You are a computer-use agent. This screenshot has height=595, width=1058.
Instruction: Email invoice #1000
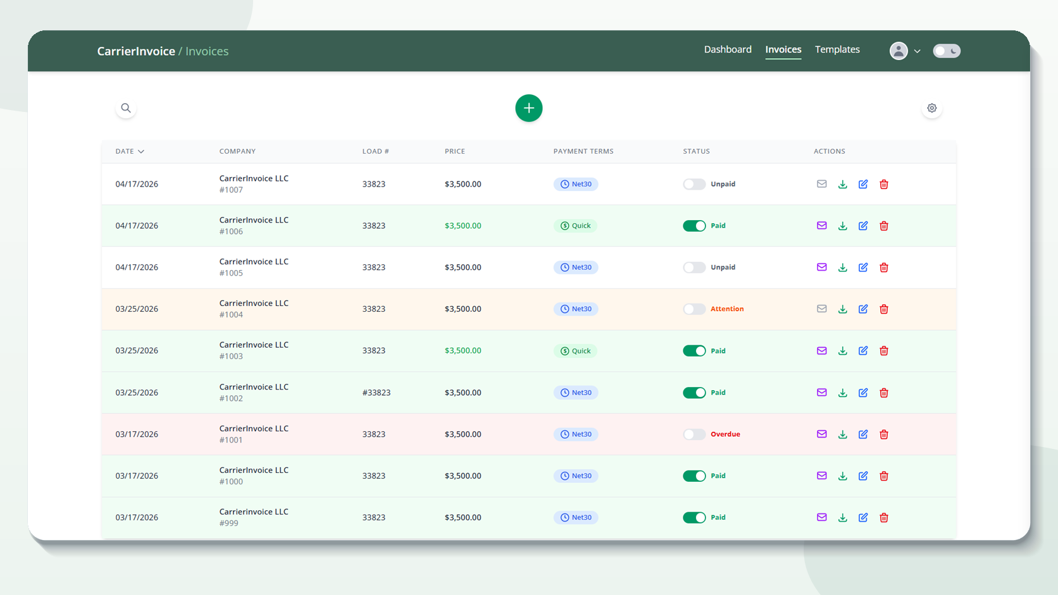pyautogui.click(x=822, y=476)
